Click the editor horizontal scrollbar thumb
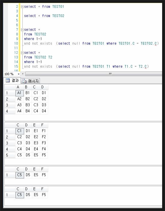Image resolution: width=165 pixels, height=211 pixels. pos(94,74)
